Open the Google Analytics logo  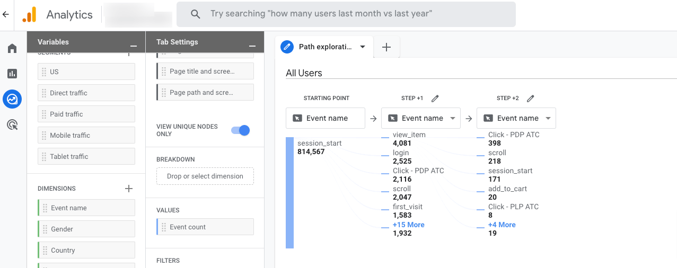tap(29, 14)
